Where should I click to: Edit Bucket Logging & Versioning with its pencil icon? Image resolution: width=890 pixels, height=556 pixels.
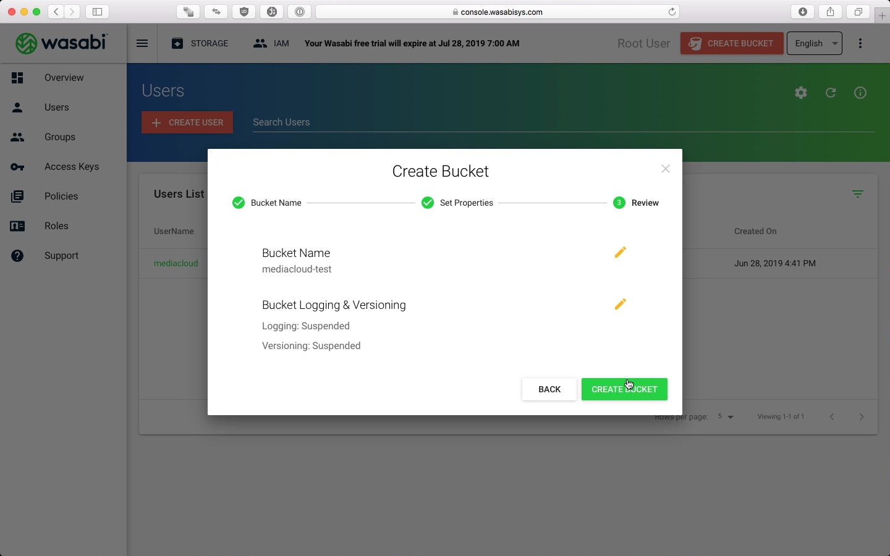[x=621, y=304]
